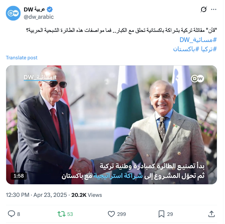Play the video thumbnail
This screenshot has height=224, width=225.
pyautogui.click(x=111, y=125)
